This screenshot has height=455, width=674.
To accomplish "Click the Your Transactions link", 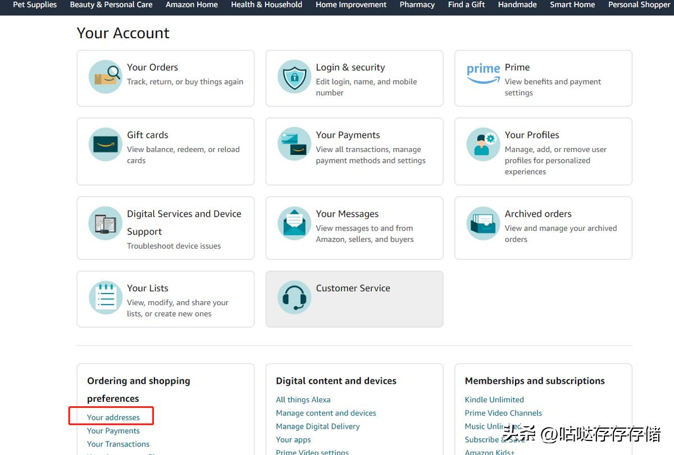I will pos(118,444).
